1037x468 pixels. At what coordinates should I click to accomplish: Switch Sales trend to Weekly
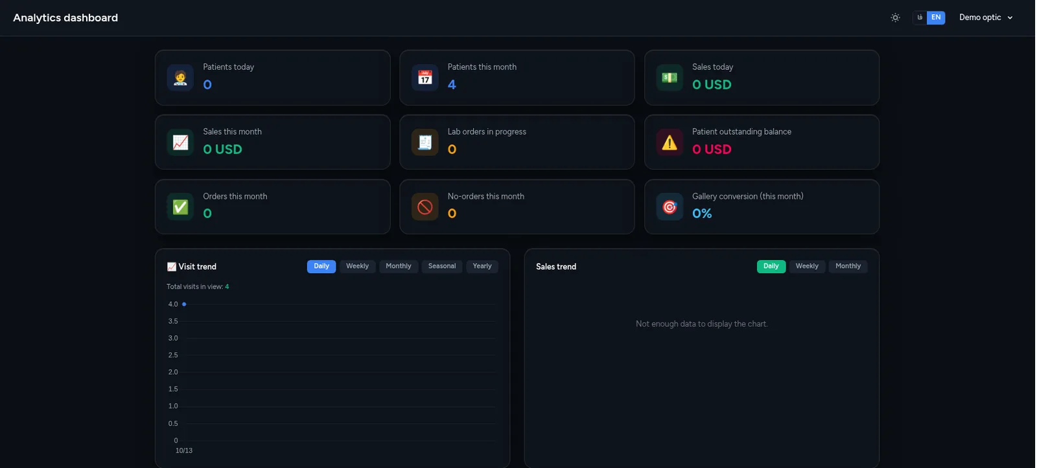pyautogui.click(x=807, y=266)
